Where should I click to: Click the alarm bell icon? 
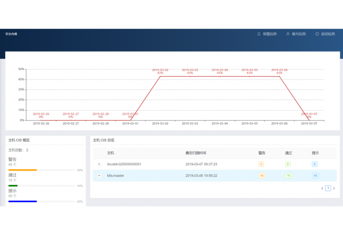[x=259, y=34]
